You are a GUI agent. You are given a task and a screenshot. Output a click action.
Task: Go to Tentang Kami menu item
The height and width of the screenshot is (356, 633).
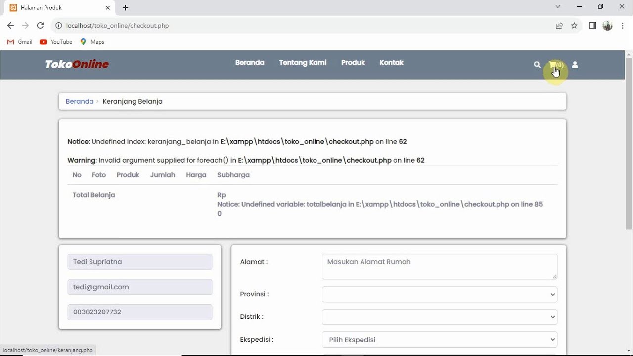pyautogui.click(x=303, y=63)
